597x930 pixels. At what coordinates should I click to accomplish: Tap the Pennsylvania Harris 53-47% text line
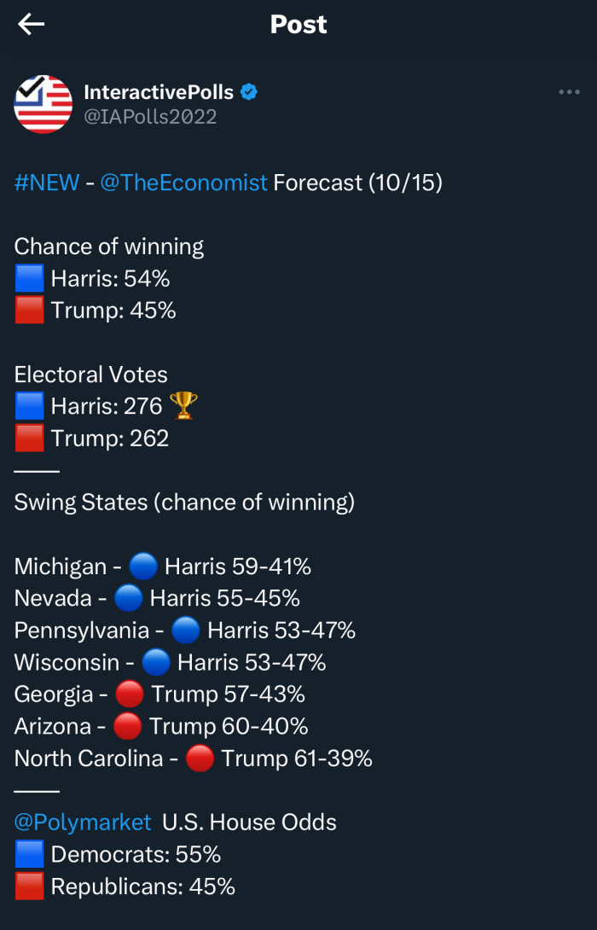pos(185,630)
